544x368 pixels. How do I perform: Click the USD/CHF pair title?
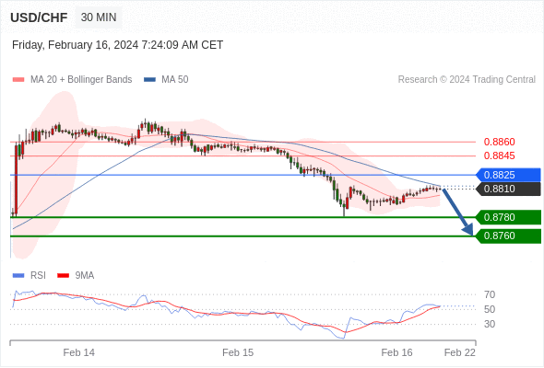39,17
